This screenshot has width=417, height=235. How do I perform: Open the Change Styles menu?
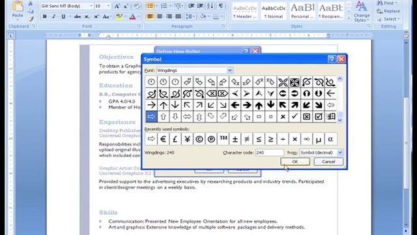pyautogui.click(x=362, y=12)
